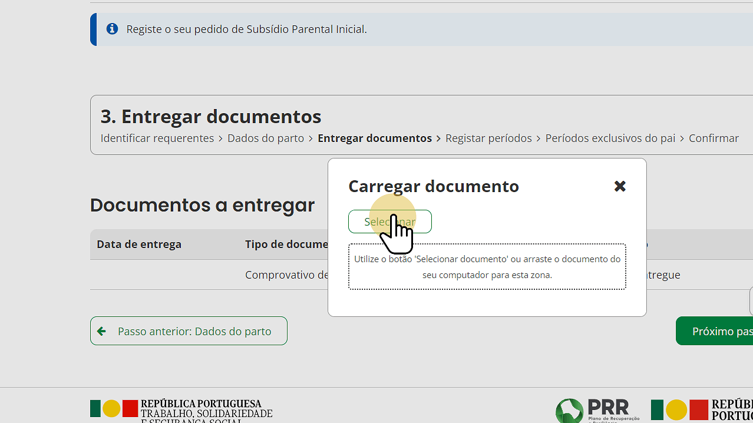The height and width of the screenshot is (423, 753).
Task: Jump to the Registar períodos step
Action: pos(488,138)
